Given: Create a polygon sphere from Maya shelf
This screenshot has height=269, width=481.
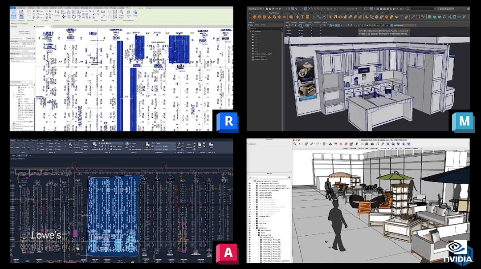Looking at the screenshot, I should (255, 17).
